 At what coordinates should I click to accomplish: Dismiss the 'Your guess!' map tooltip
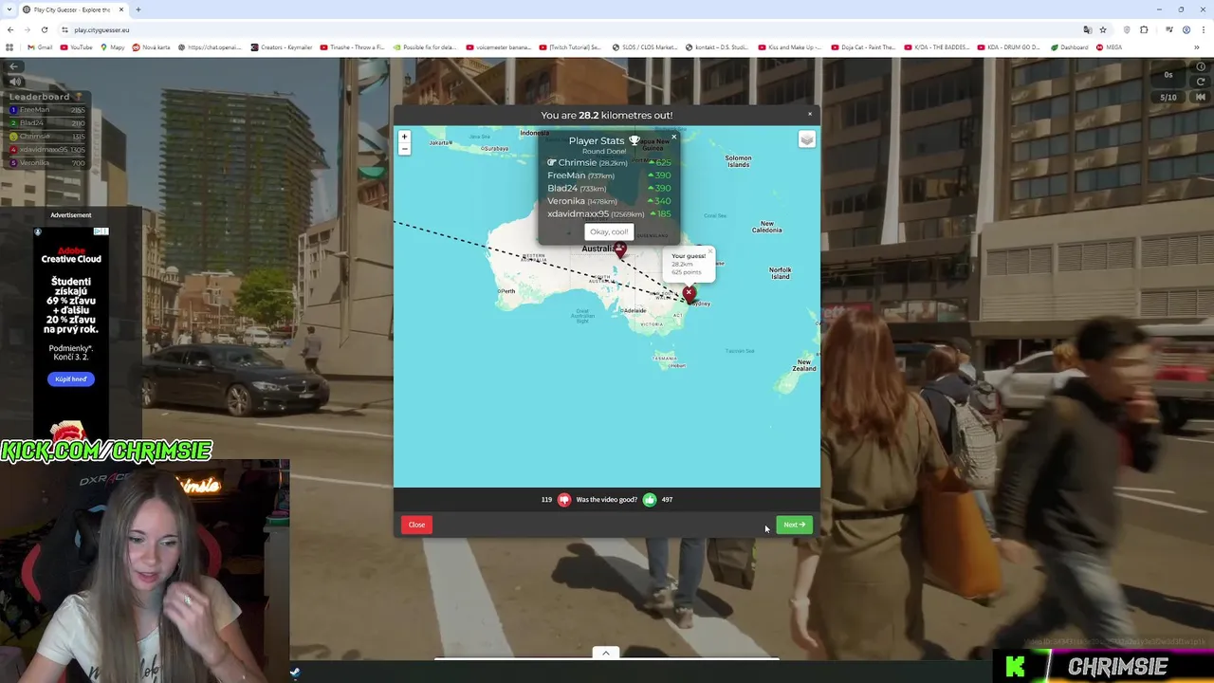[x=709, y=251]
